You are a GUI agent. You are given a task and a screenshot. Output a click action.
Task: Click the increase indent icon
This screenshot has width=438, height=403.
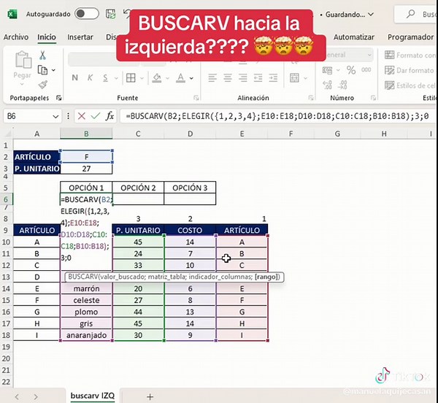pos(273,77)
